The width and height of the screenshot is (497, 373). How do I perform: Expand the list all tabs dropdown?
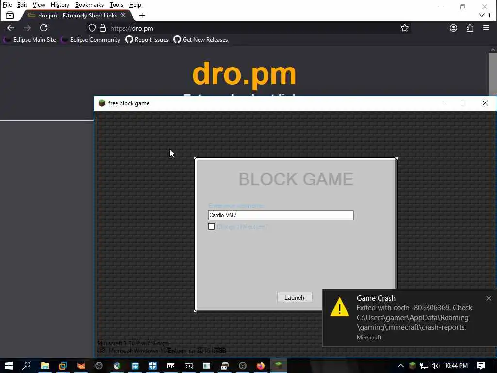pyautogui.click(x=482, y=15)
